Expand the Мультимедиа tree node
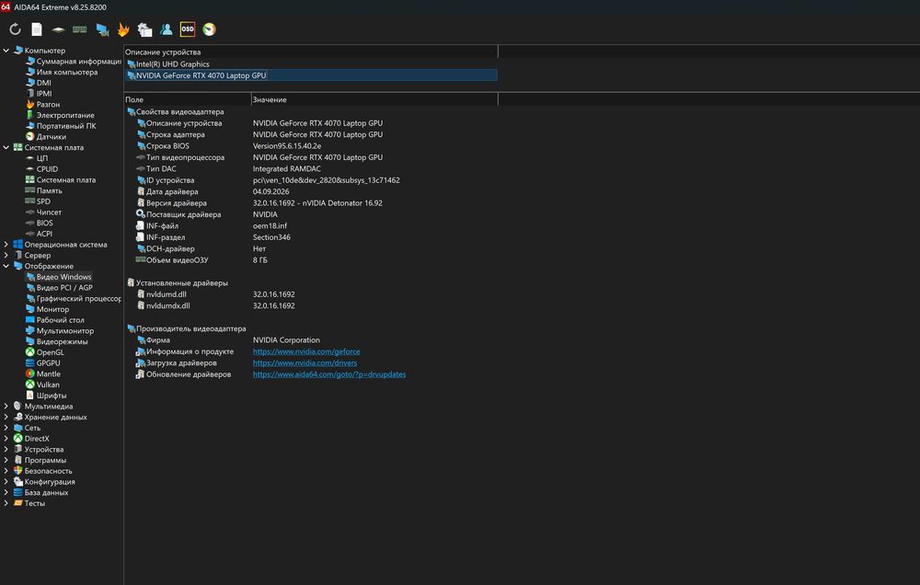Image resolution: width=920 pixels, height=585 pixels. pyautogui.click(x=6, y=406)
